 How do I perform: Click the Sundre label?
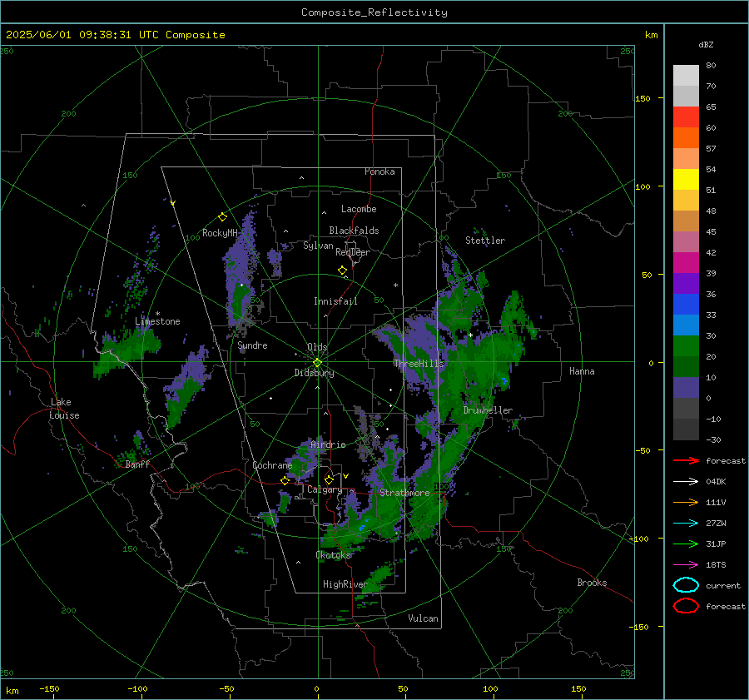point(252,345)
